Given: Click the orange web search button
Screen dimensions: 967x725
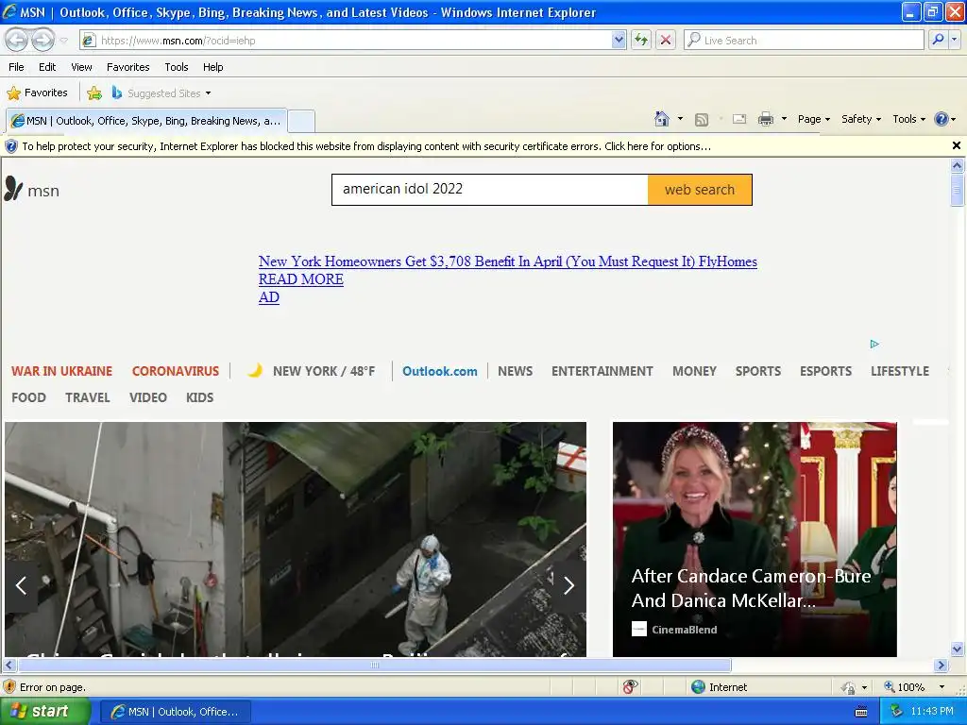Looking at the screenshot, I should (x=700, y=190).
